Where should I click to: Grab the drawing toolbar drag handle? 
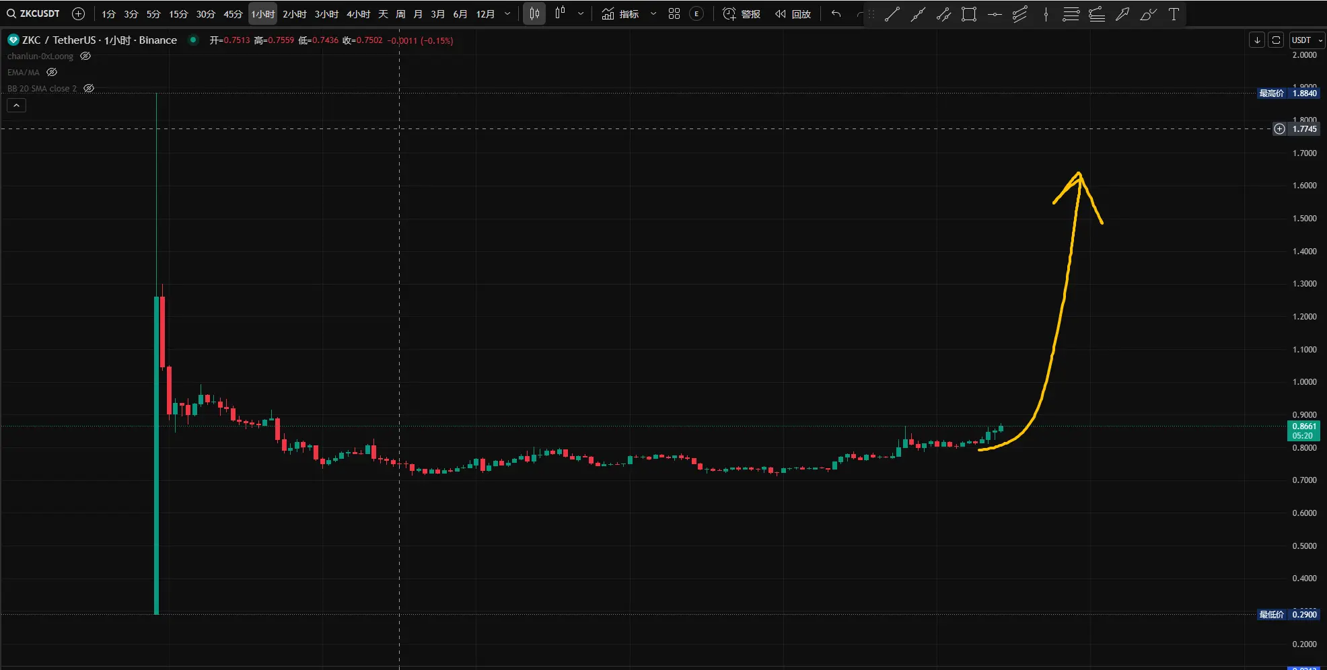click(871, 14)
